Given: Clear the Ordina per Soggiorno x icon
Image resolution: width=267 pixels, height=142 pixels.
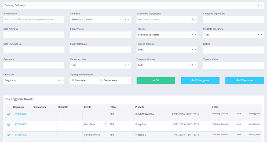Looking at the screenshot, I should [x=59, y=80].
